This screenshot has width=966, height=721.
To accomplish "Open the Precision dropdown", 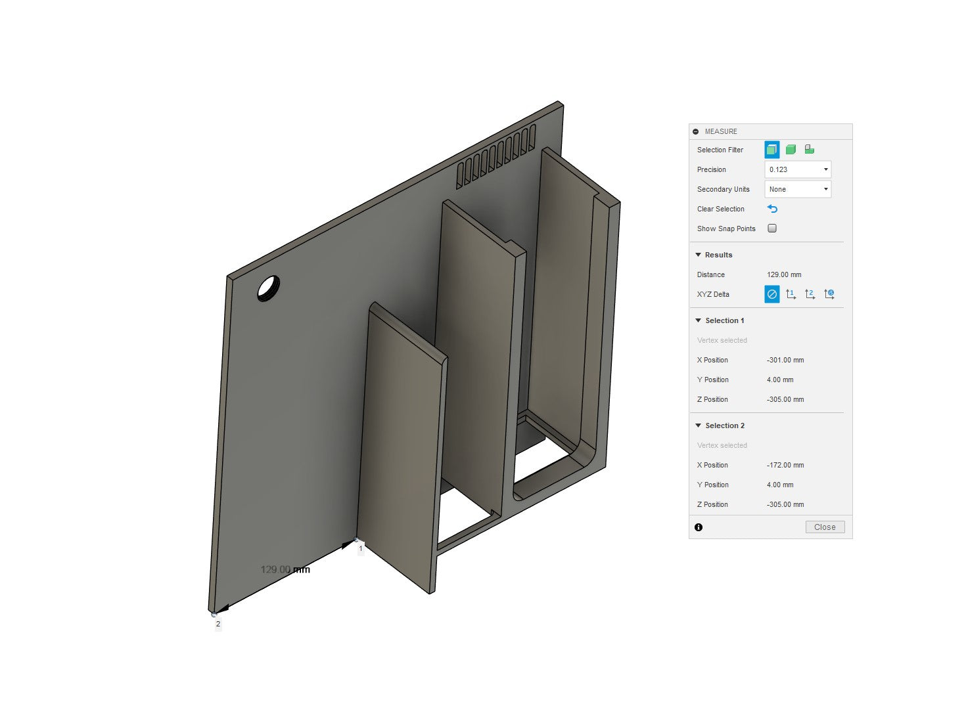I will 798,169.
